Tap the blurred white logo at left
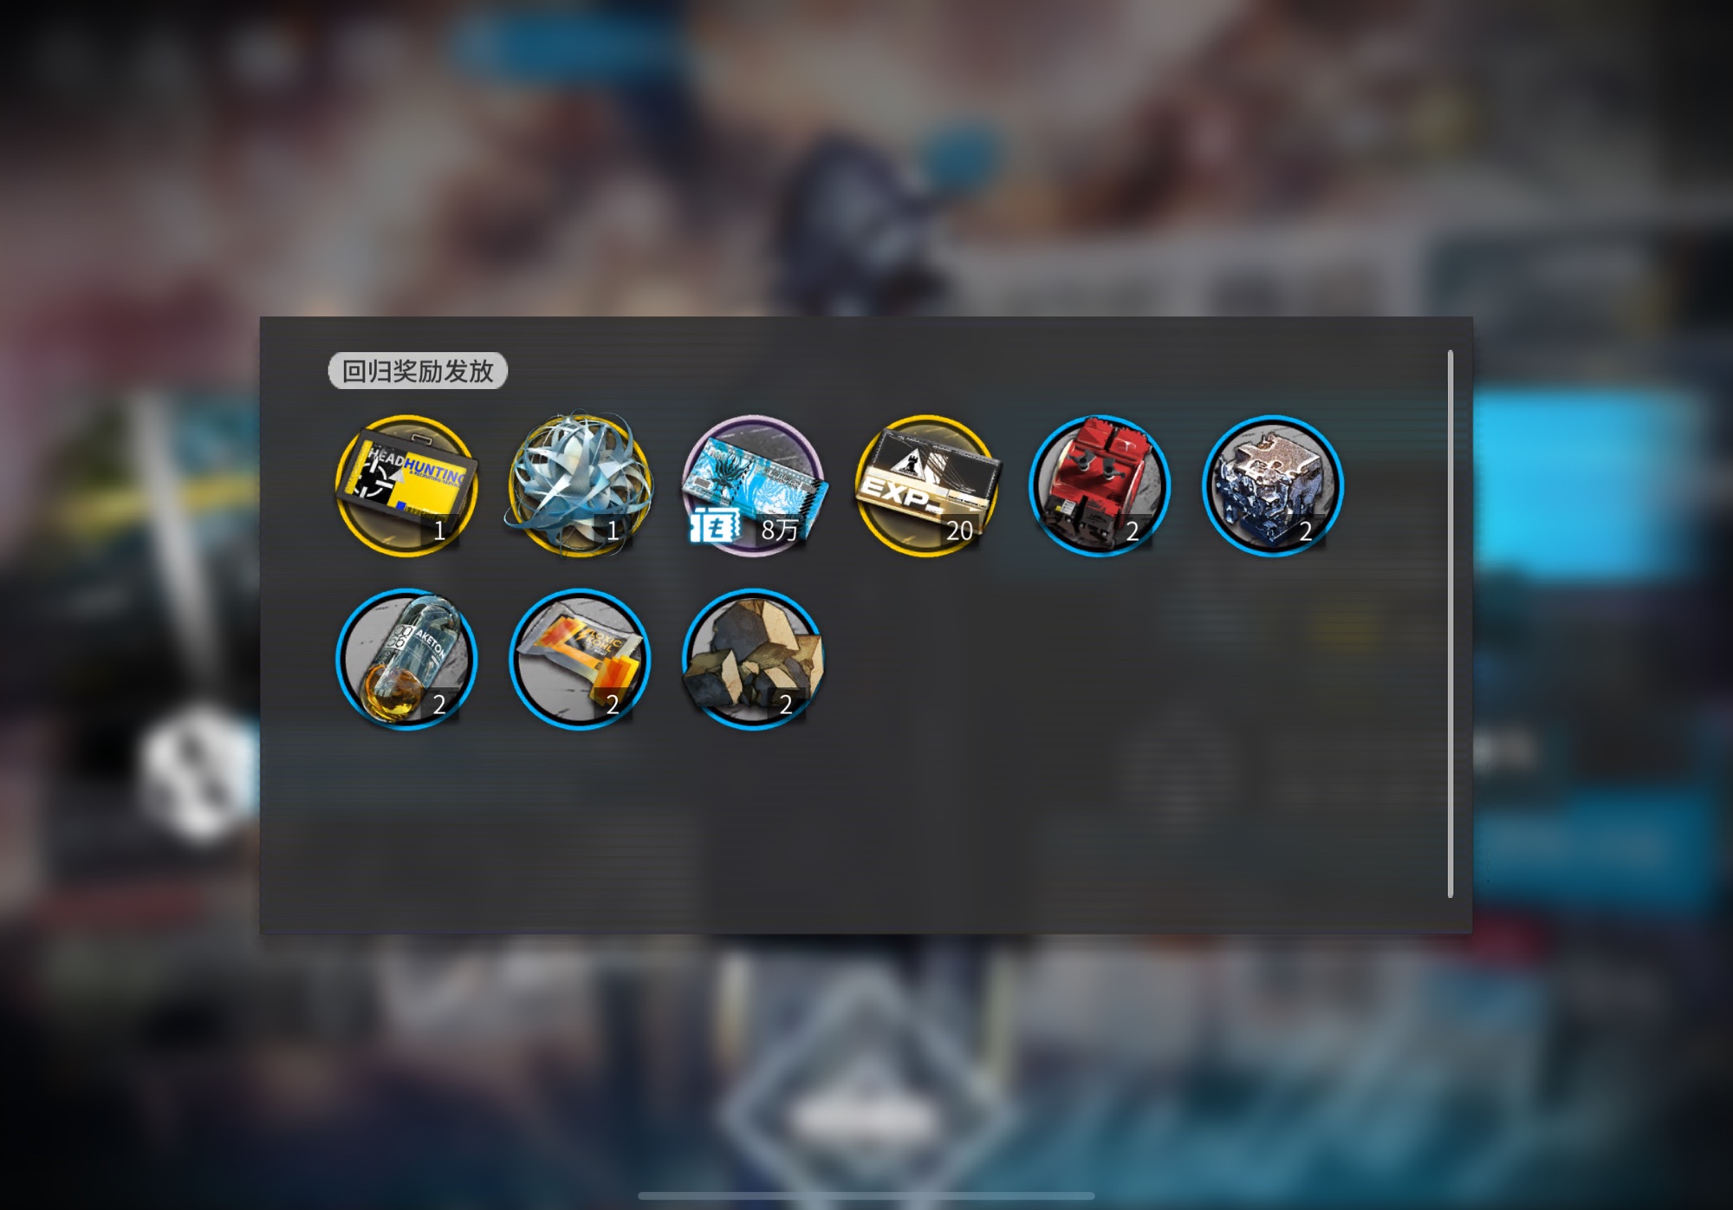Viewport: 1733px width, 1210px height. click(201, 771)
